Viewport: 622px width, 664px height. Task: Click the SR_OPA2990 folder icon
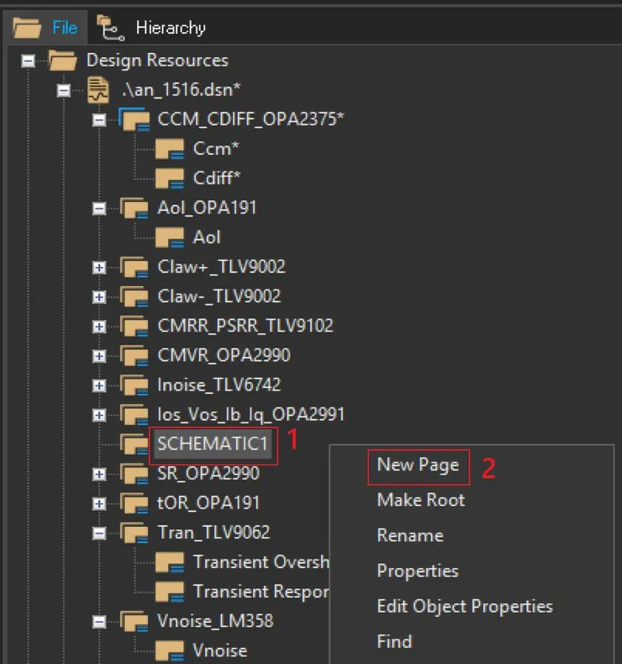coord(134,474)
